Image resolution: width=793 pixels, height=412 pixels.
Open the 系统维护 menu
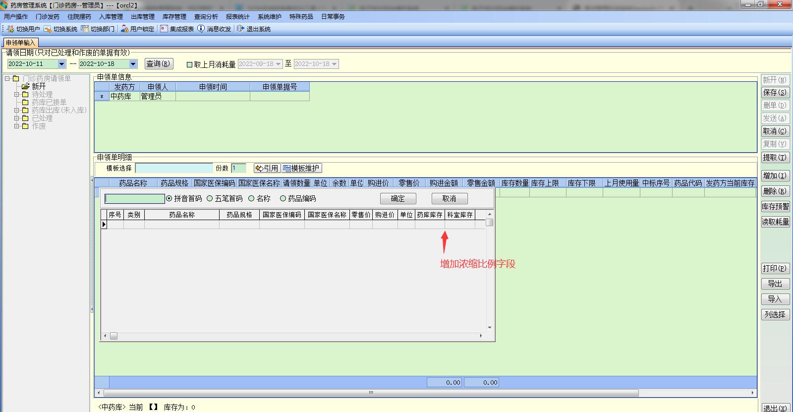click(x=270, y=16)
